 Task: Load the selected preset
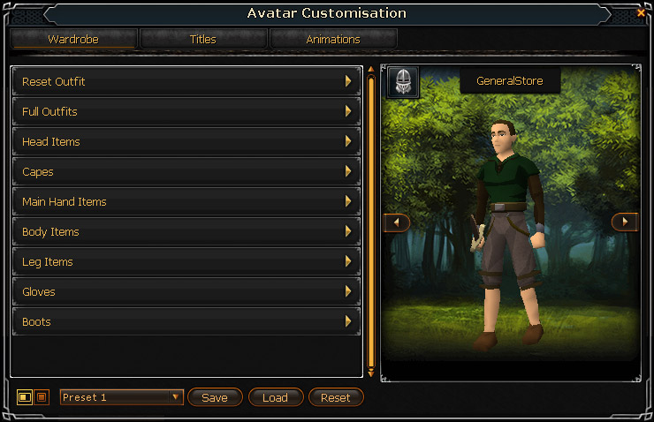coord(275,397)
